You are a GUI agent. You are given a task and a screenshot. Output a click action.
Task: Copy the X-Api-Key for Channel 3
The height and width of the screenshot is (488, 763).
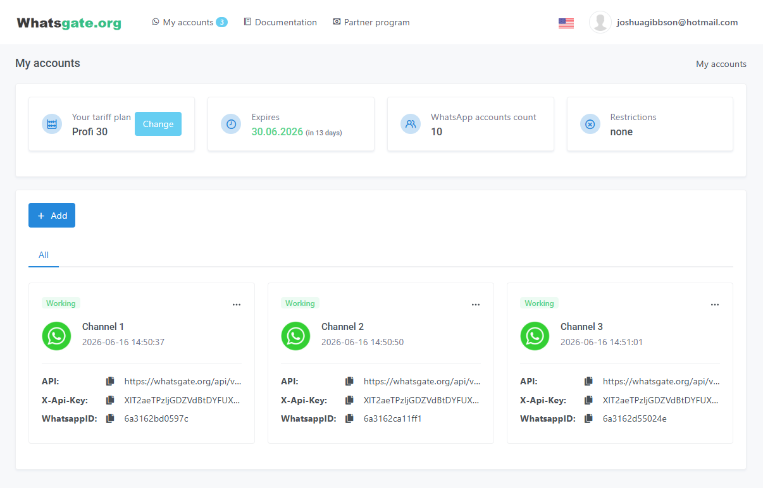(x=588, y=400)
